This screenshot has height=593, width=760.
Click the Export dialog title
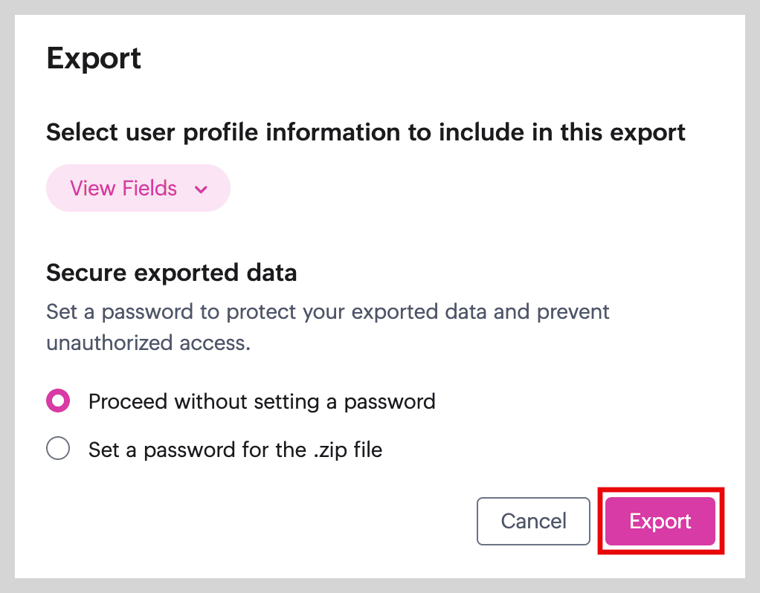tap(94, 58)
